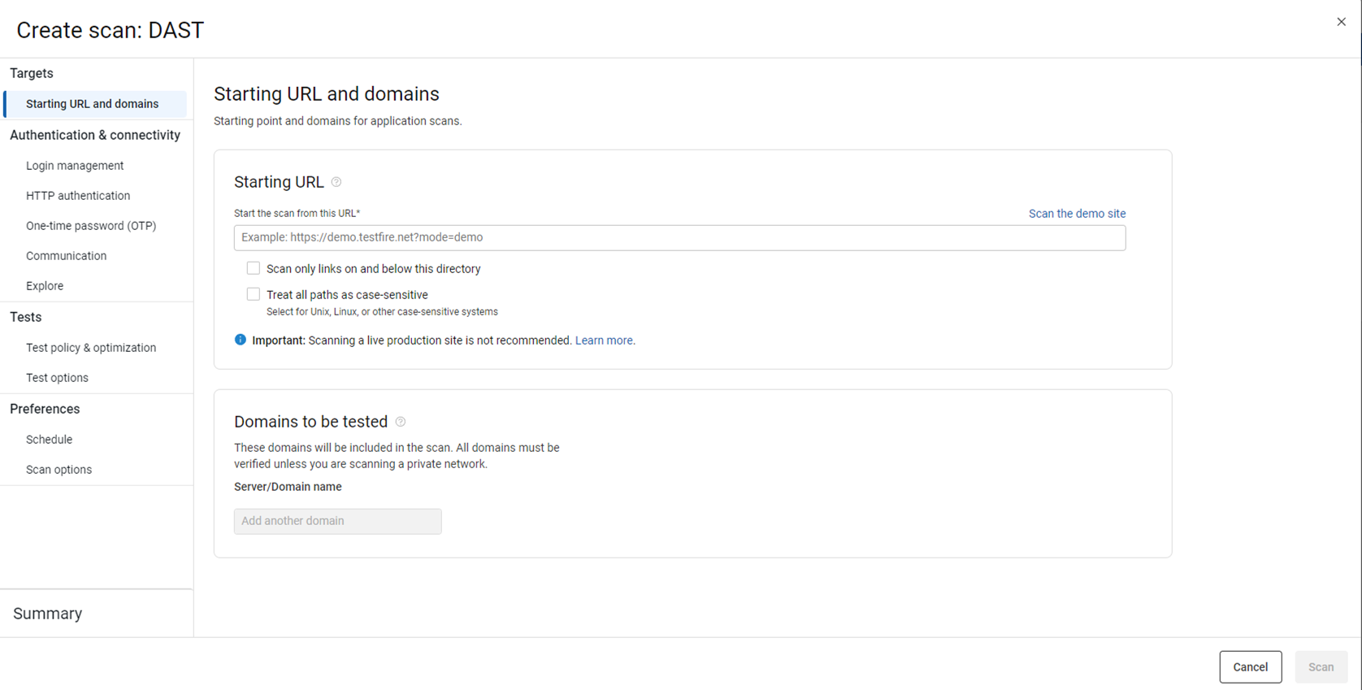Screen dimensions: 1362x690
Task: Click the starting URL input field
Action: tap(679, 237)
